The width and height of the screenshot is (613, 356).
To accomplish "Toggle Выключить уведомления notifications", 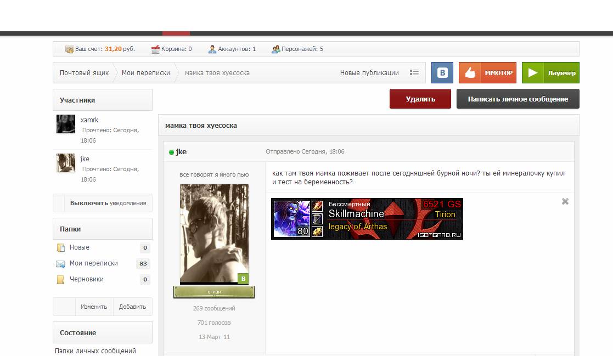I will [x=103, y=203].
